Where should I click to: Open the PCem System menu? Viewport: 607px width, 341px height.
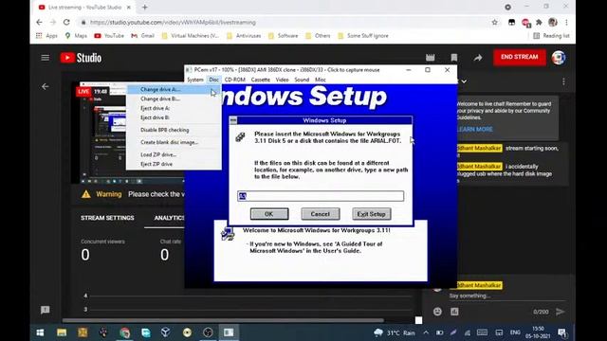tap(195, 80)
